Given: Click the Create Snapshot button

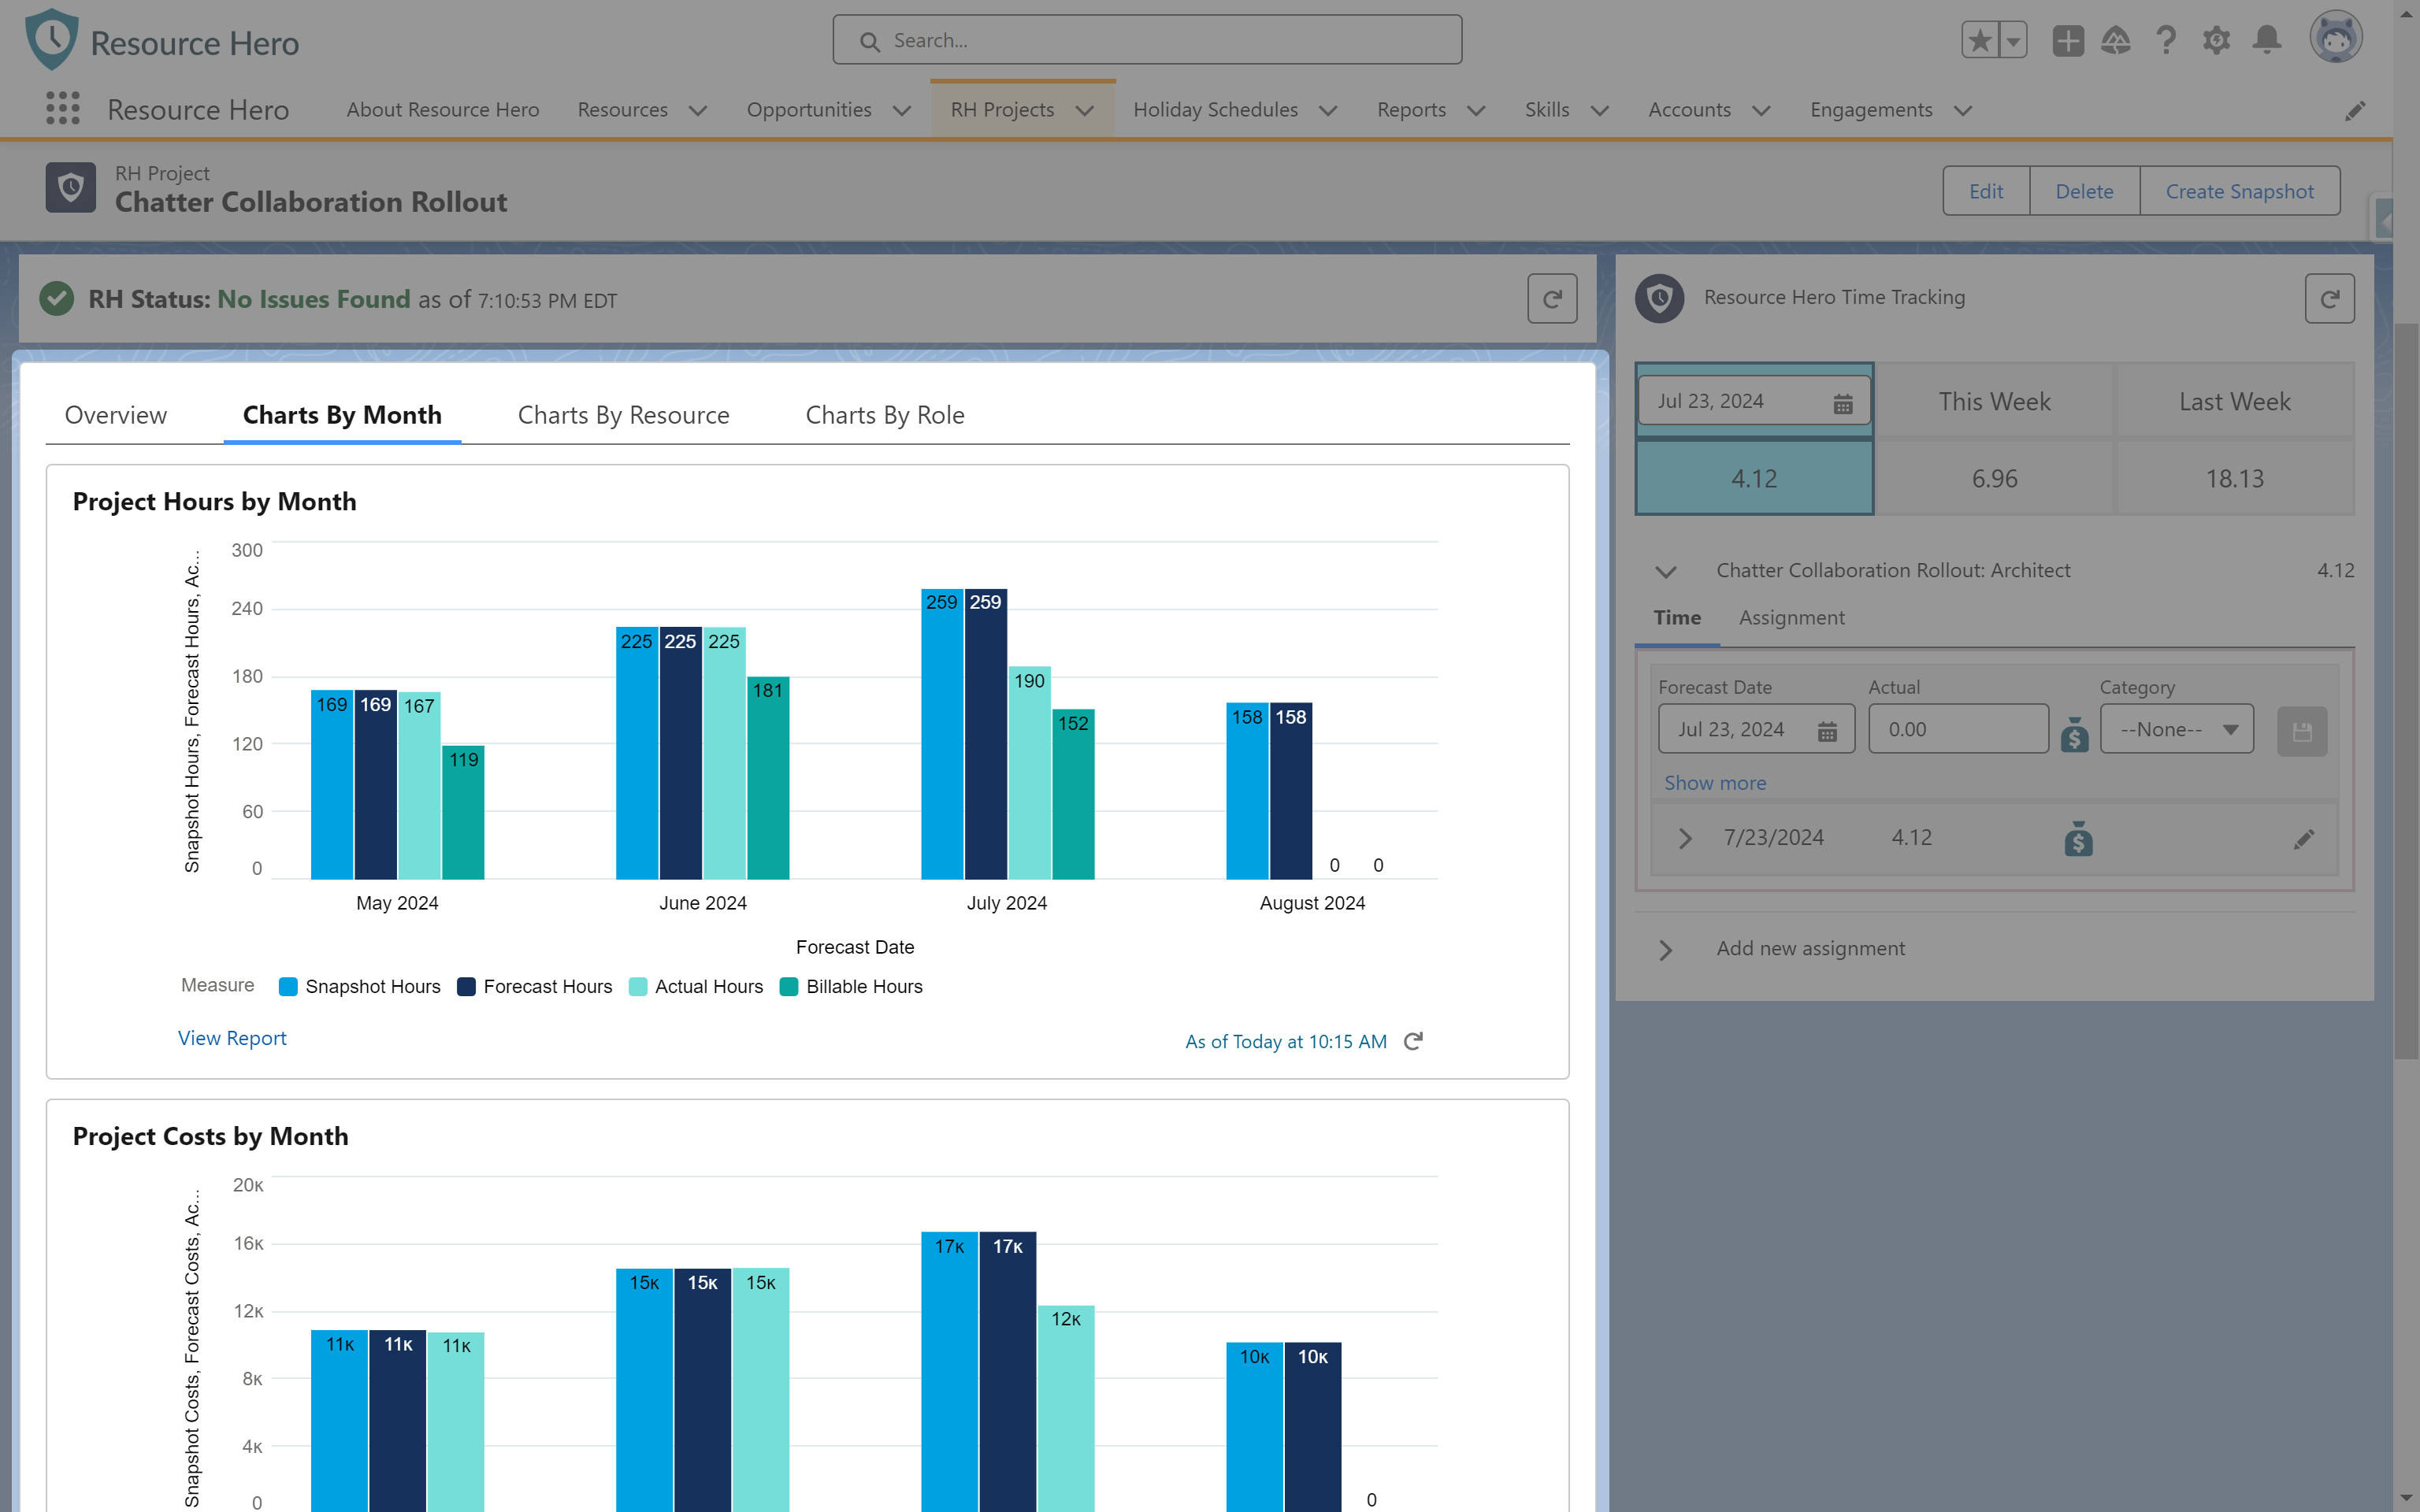Looking at the screenshot, I should pyautogui.click(x=2239, y=191).
